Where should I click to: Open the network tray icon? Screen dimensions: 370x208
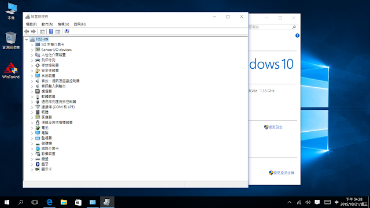299,202
